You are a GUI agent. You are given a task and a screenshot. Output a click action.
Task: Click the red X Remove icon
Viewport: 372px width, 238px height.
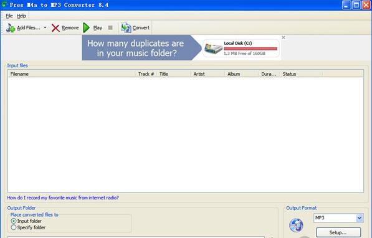[55, 28]
